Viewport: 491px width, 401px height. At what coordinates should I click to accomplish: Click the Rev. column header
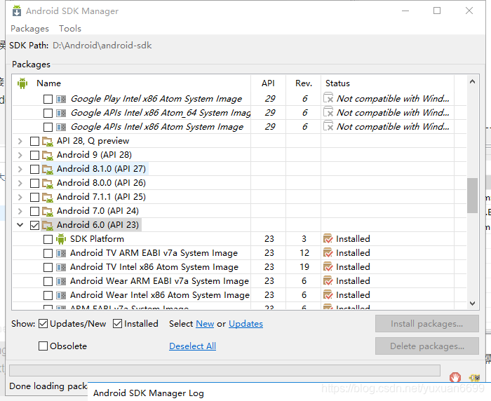tap(304, 83)
